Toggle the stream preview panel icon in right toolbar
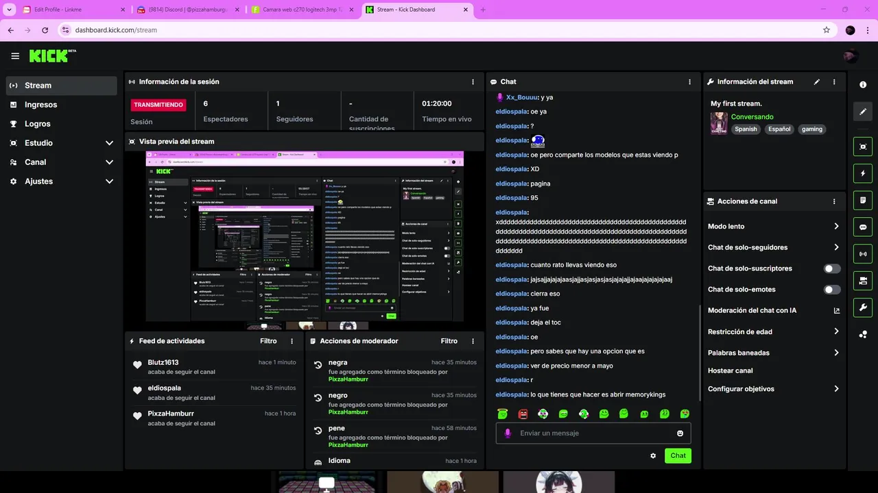878x493 pixels. [863, 147]
